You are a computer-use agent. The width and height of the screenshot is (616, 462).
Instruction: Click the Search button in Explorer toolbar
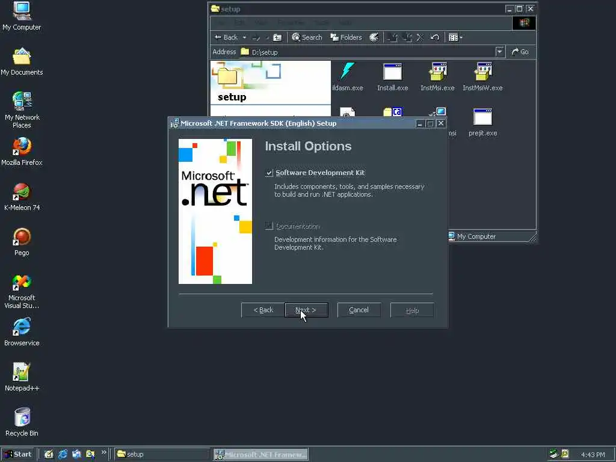pos(307,37)
